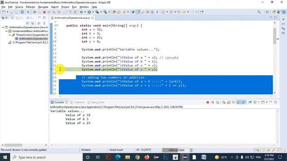The image size is (287, 161).
Task: Click the green Run launch icon
Action: tap(89, 12)
